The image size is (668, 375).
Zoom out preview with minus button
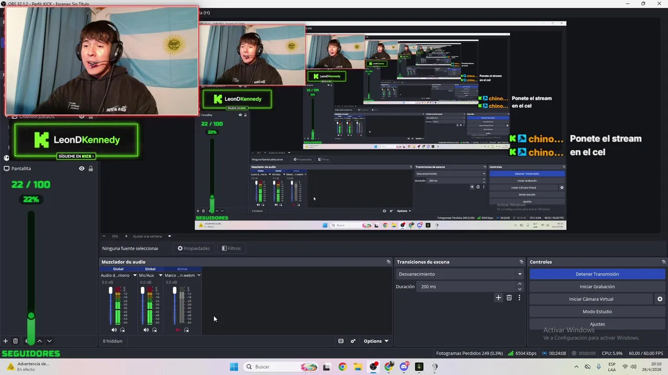click(104, 236)
